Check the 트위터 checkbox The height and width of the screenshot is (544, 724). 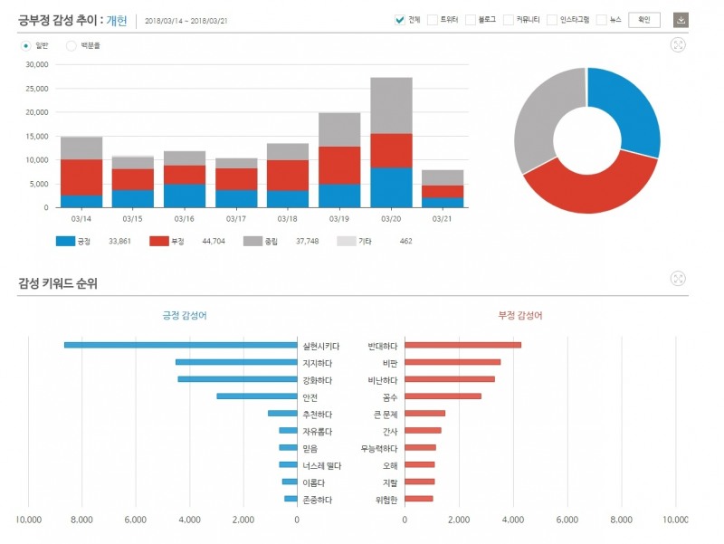coord(433,20)
